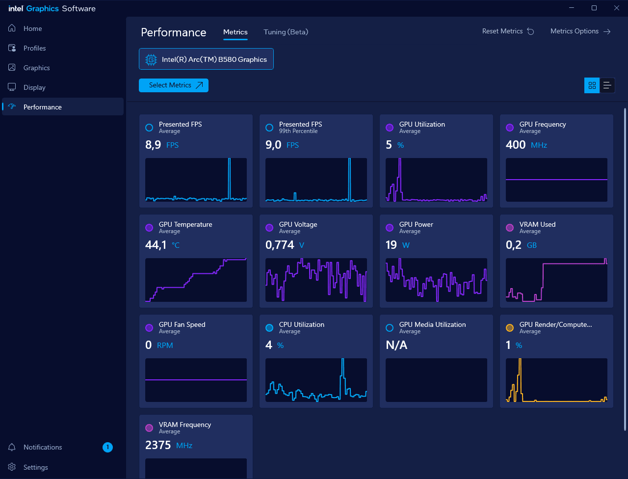The height and width of the screenshot is (479, 628).
Task: Click the GPU Utilization purple indicator dot
Action: (x=390, y=128)
